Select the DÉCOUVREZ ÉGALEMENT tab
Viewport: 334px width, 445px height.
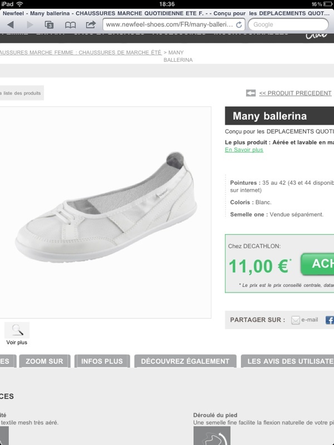click(185, 362)
